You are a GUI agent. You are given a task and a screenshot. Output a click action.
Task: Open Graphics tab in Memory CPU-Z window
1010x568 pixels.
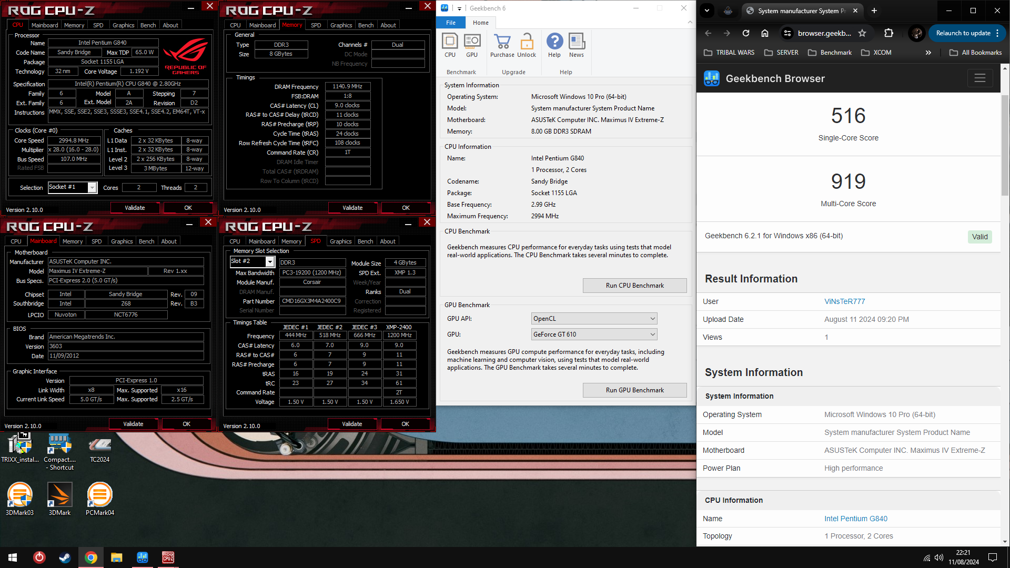(x=341, y=25)
